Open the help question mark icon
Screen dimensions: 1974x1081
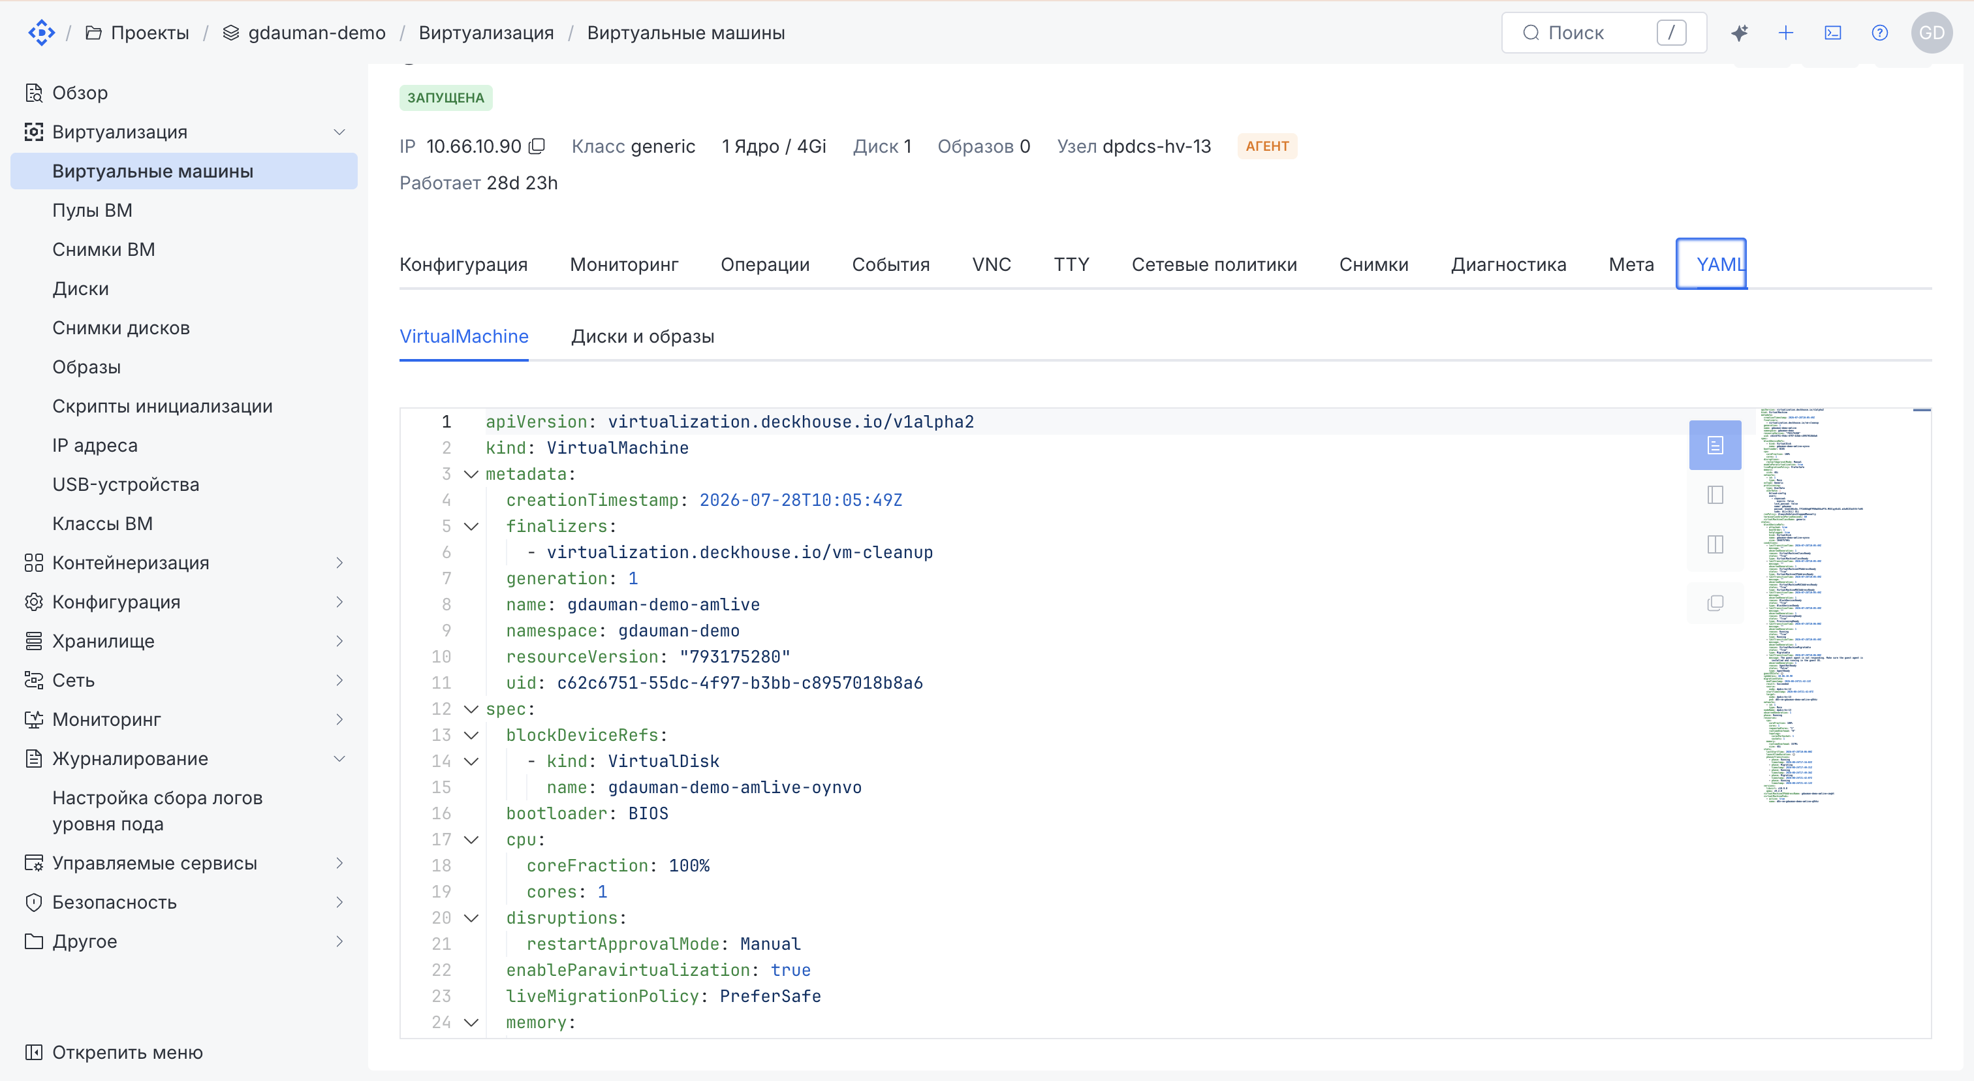click(1880, 33)
